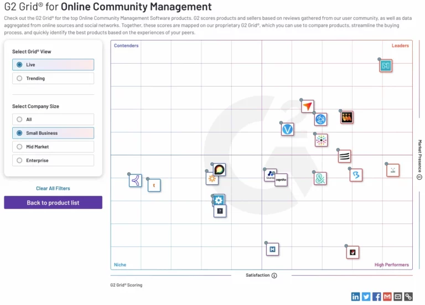425x305 pixels.
Task: Share the grid on LinkedIn
Action: 355,297
